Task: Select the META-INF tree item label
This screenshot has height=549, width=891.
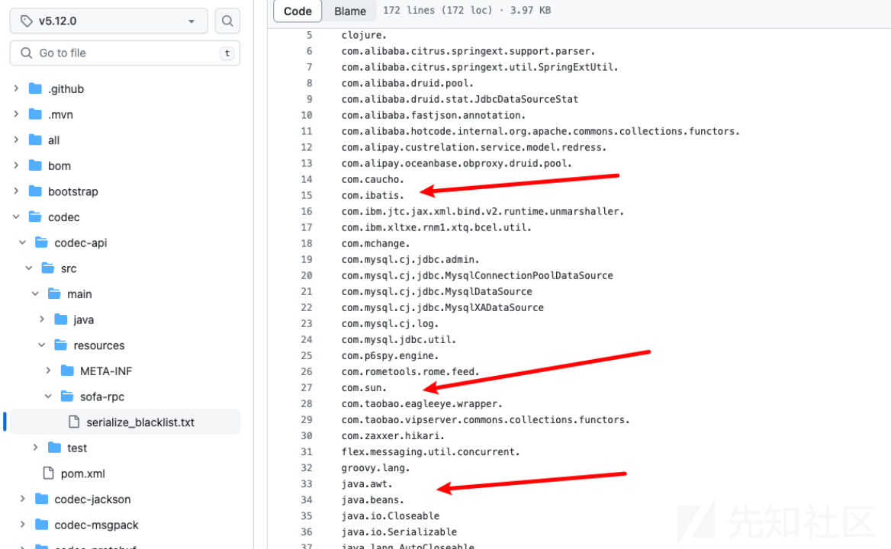Action: (106, 371)
